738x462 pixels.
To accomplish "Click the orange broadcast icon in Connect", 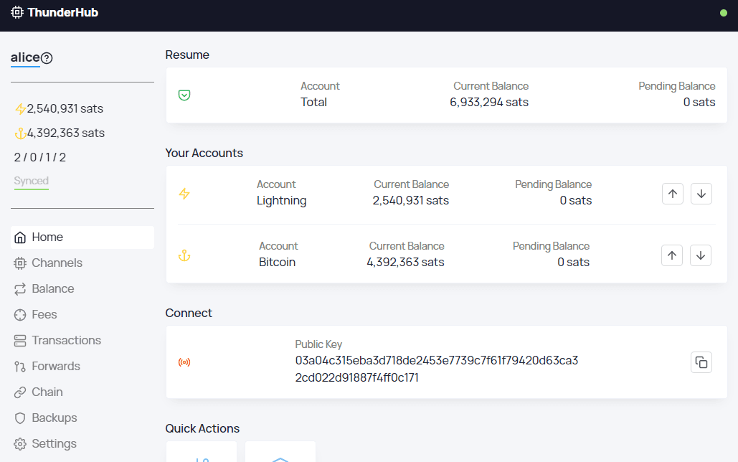I will (x=184, y=362).
